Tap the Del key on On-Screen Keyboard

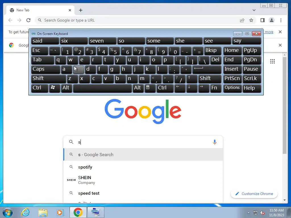pyautogui.click(x=216, y=60)
